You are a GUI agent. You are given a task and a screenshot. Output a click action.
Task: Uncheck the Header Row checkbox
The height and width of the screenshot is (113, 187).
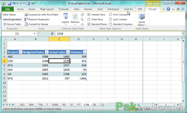(x=89, y=15)
